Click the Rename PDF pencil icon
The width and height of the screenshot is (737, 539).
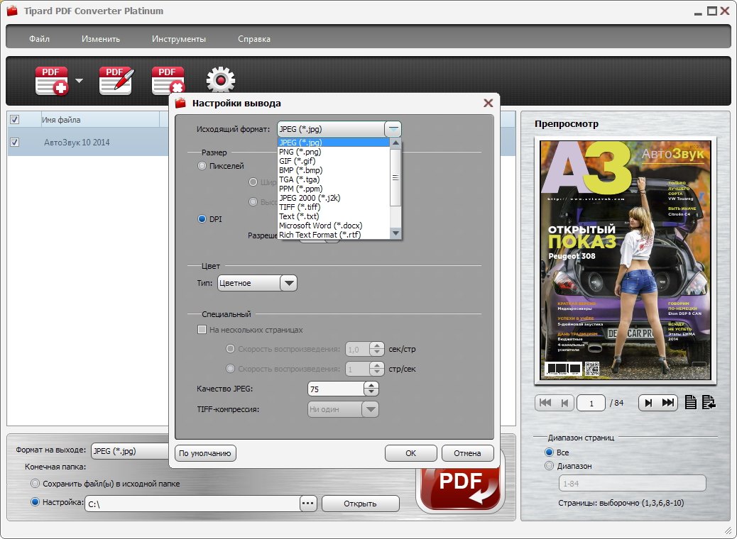pyautogui.click(x=116, y=81)
